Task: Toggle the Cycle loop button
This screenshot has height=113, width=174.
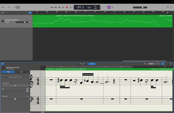Action: point(71,7)
